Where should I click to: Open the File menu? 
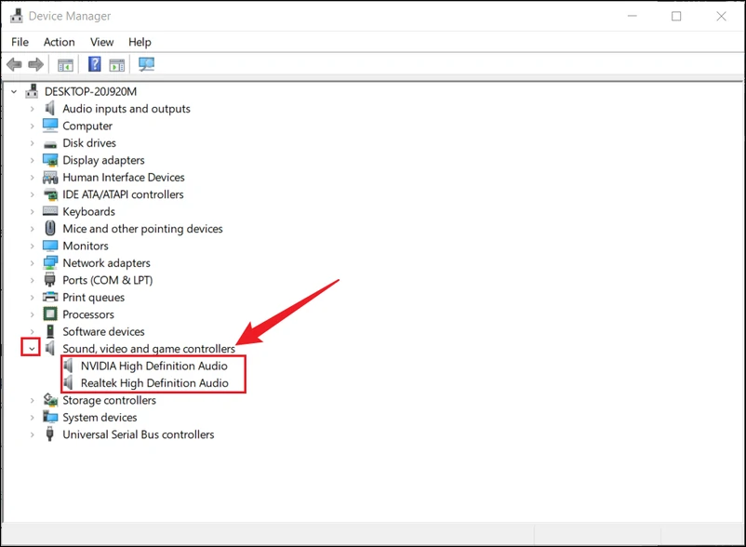20,42
